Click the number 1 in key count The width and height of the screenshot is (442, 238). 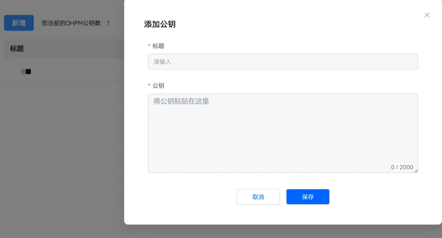tap(108, 23)
